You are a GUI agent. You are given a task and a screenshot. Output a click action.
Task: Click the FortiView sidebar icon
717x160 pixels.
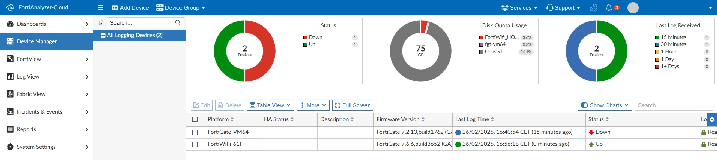(x=10, y=59)
